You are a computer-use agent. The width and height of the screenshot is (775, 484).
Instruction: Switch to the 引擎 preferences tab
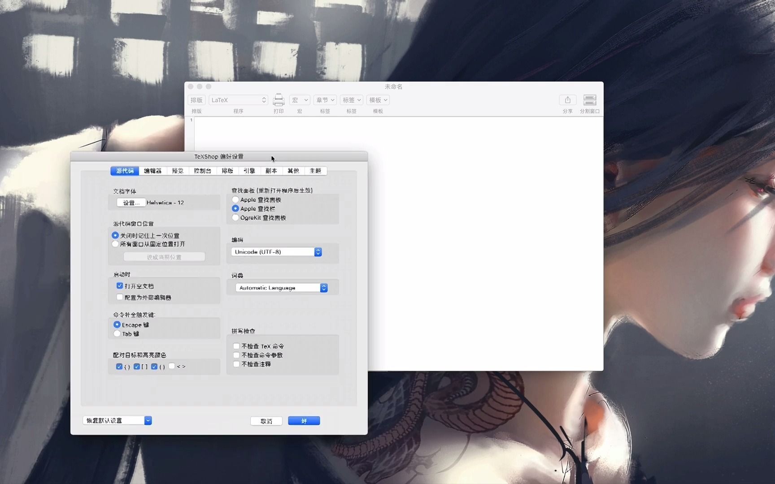(249, 171)
